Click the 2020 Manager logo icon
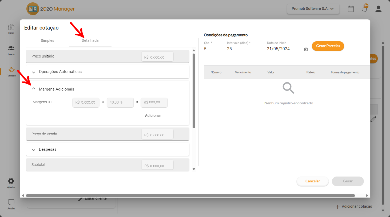This screenshot has width=390, height=217. click(x=33, y=9)
